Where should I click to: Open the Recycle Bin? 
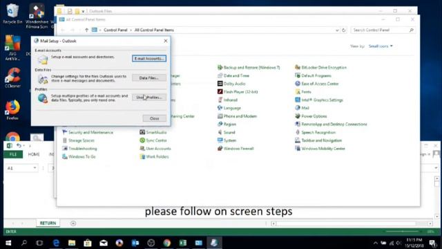[x=12, y=13]
